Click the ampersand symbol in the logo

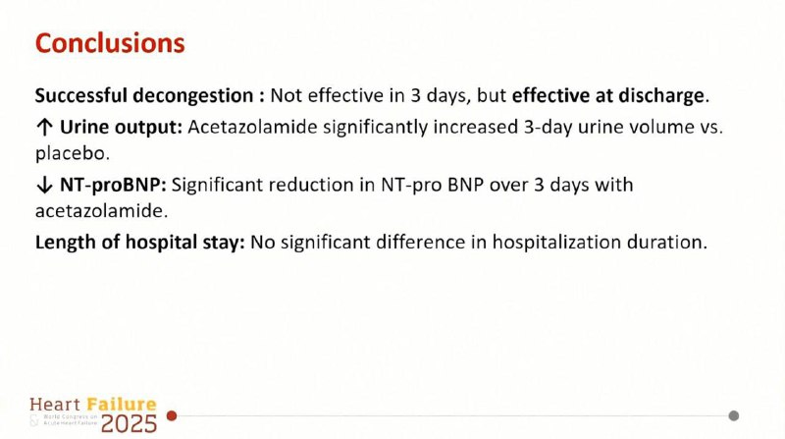[x=34, y=420]
